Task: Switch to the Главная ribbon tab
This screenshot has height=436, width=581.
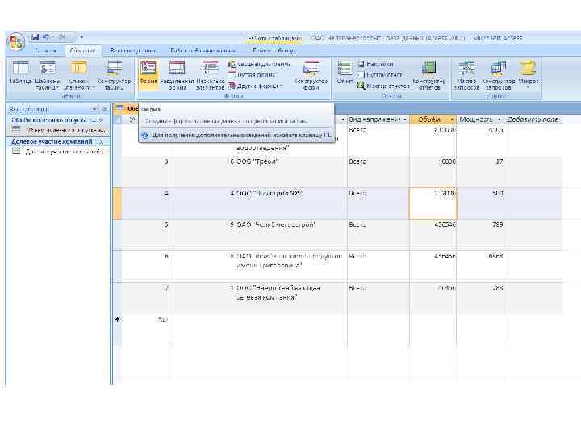Action: pyautogui.click(x=45, y=50)
